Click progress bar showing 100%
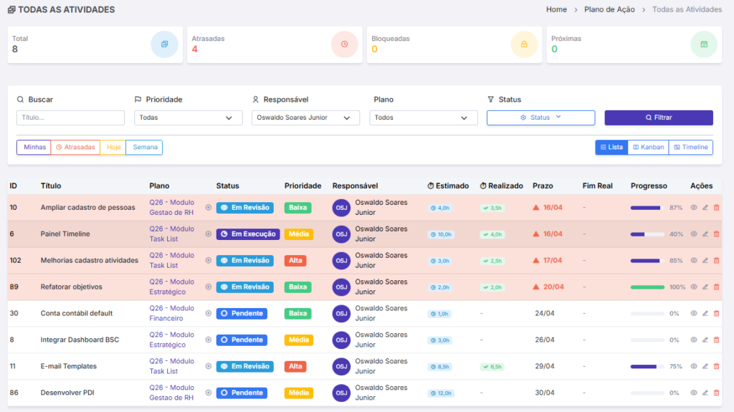The height and width of the screenshot is (412, 734). click(647, 287)
